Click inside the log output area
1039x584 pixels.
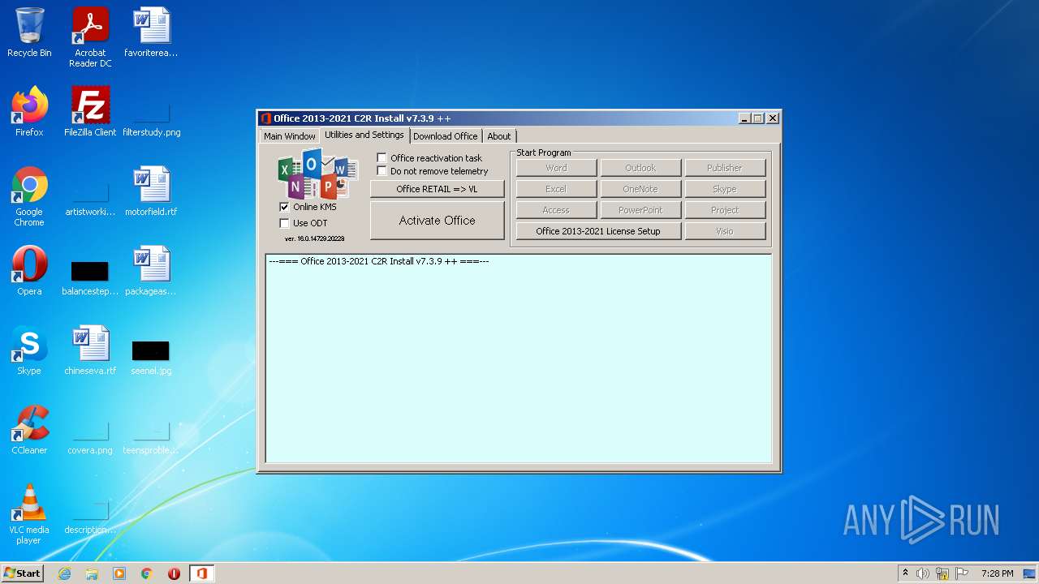pos(519,358)
